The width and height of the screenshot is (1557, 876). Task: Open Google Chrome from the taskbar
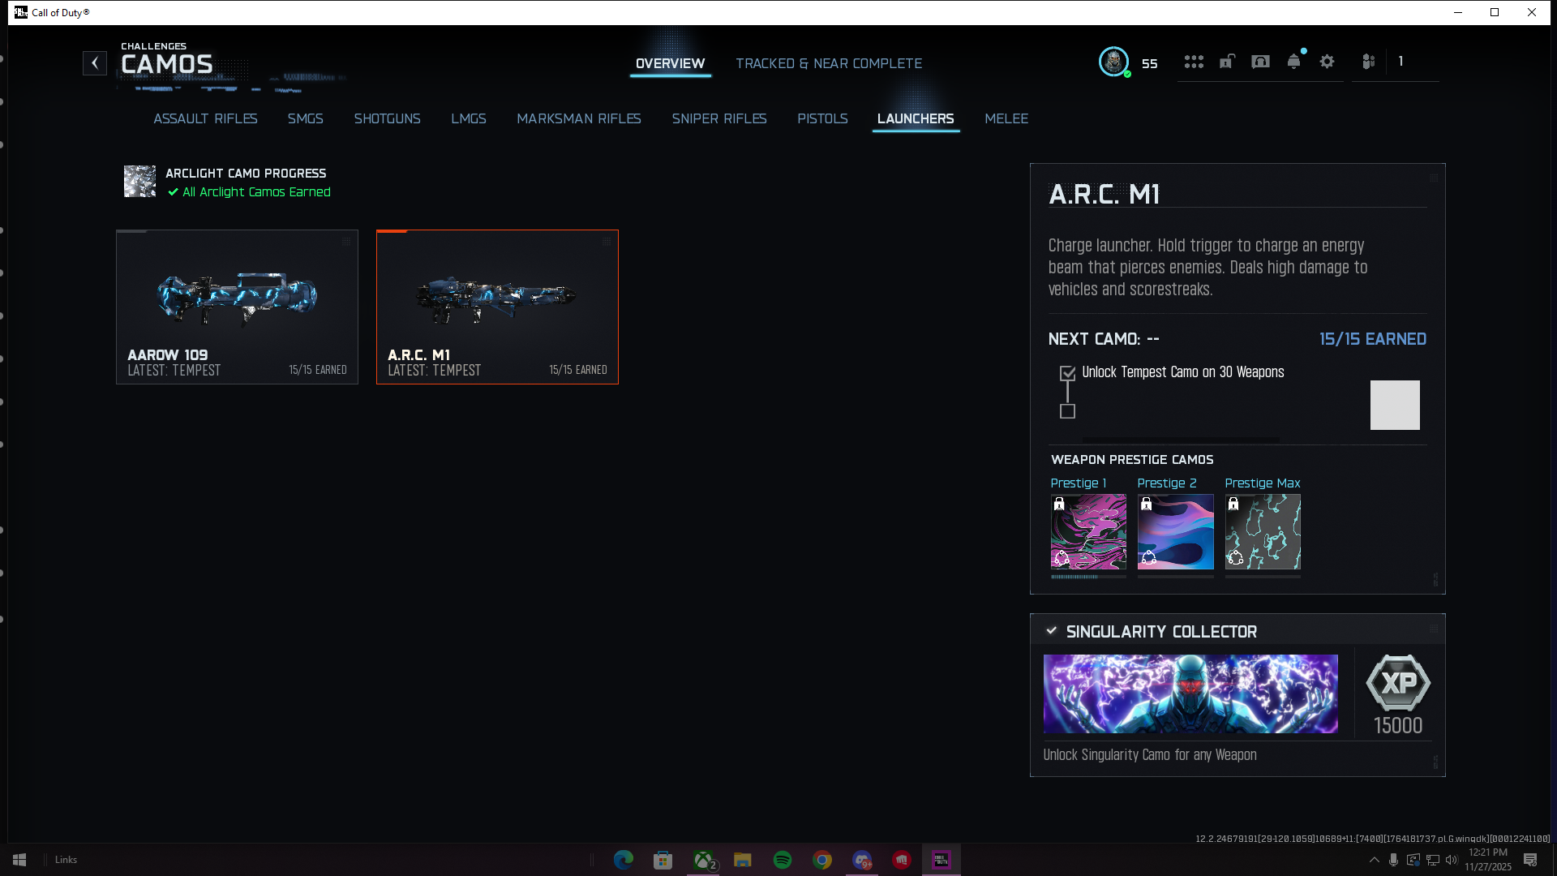822,860
